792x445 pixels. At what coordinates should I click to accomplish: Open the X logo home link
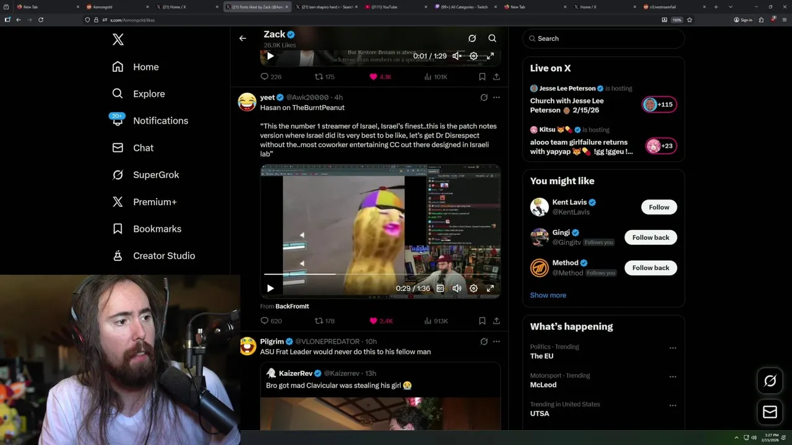pos(118,40)
